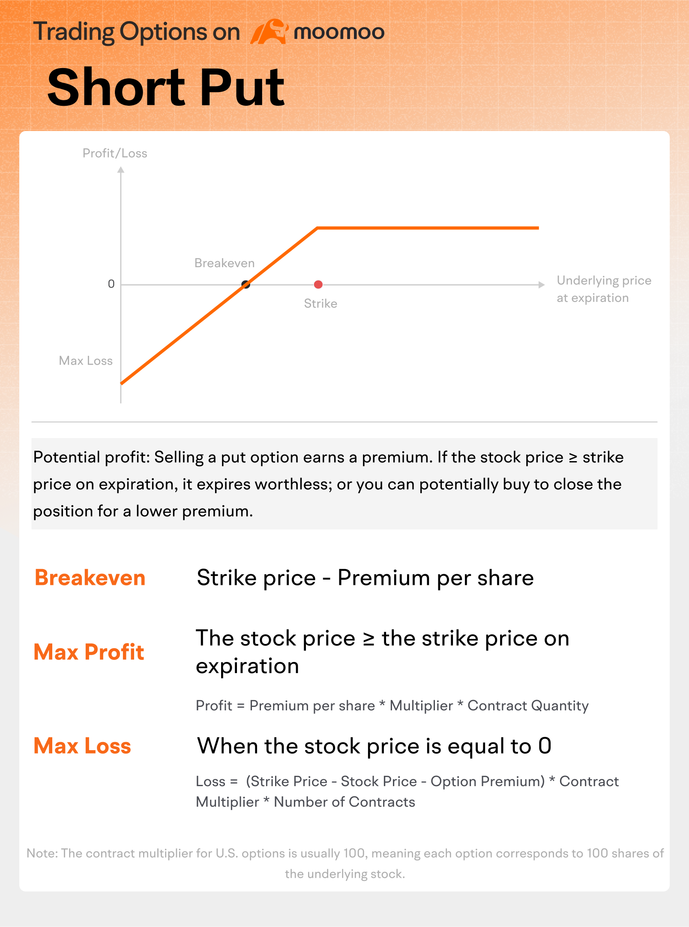The height and width of the screenshot is (927, 689).
Task: Click the Strike price minus Premium formula
Action: 365,578
